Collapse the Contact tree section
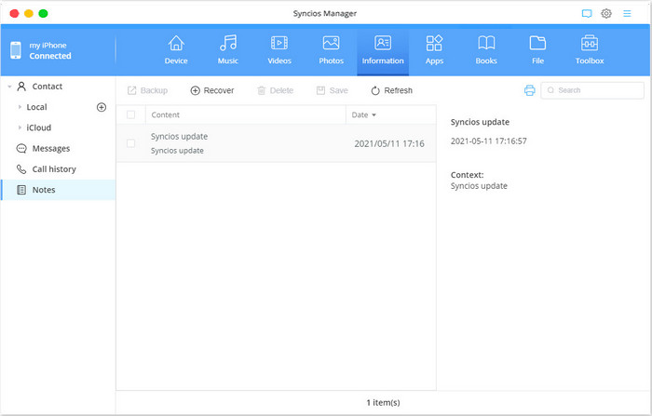Screen dimensions: 652x416 tap(9, 87)
